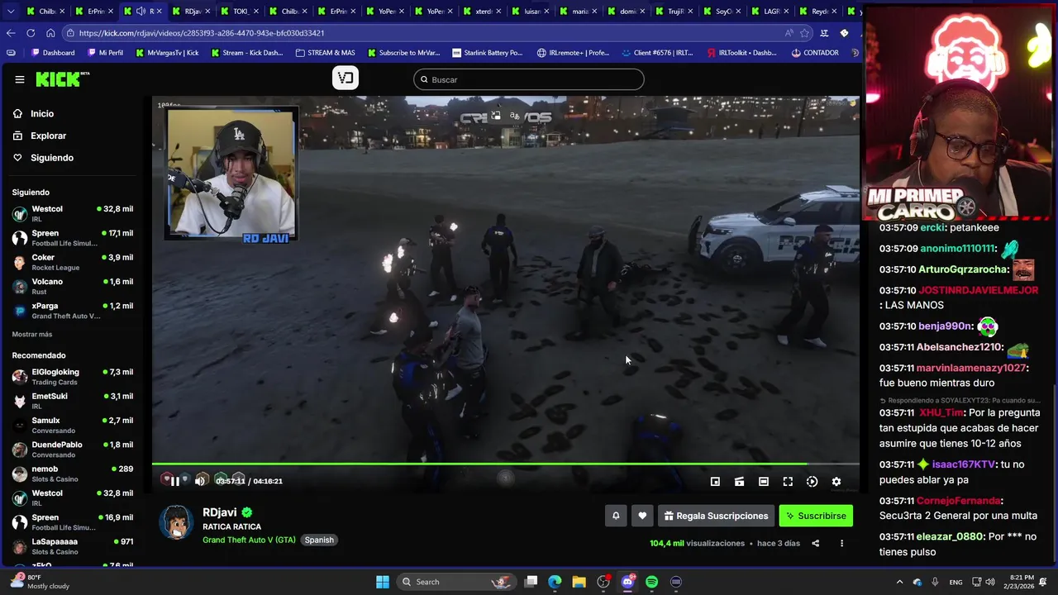The width and height of the screenshot is (1058, 595).
Task: Open the Dashboard bookmark
Action: (53, 53)
